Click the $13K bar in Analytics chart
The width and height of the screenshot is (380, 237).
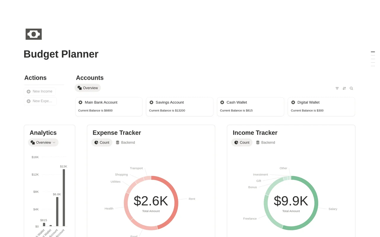click(64, 198)
